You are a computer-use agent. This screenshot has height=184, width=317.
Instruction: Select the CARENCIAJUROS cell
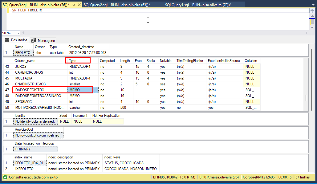tap(40, 72)
